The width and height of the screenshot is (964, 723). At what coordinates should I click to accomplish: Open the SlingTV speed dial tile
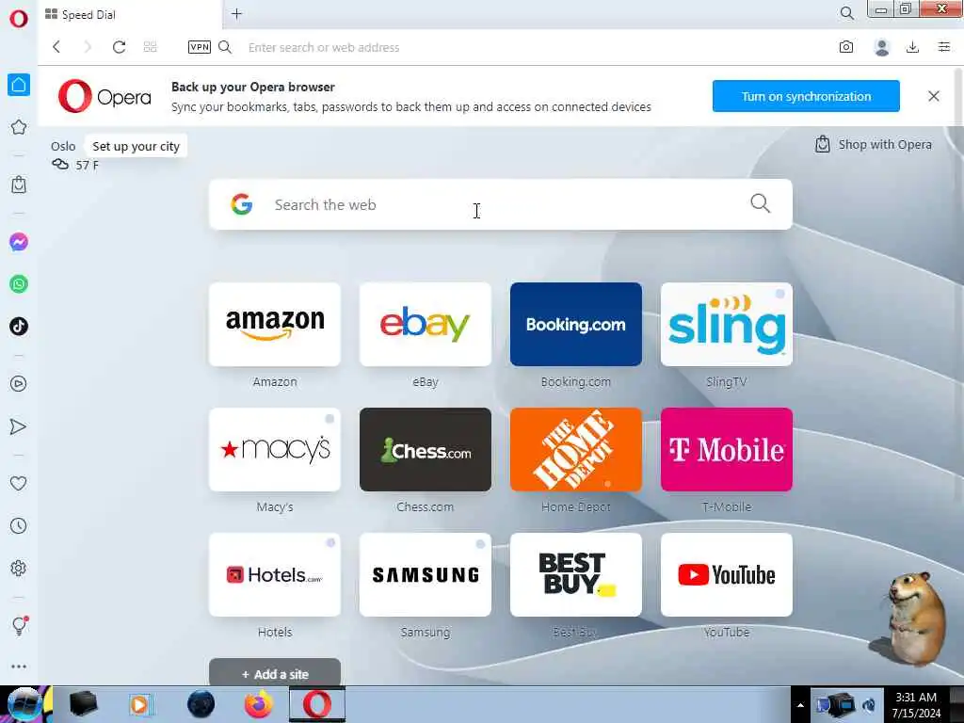point(727,325)
